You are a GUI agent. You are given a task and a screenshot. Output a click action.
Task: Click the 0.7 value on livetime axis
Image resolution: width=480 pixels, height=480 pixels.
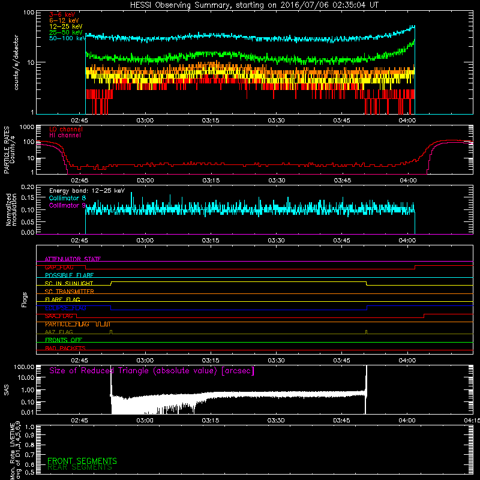pos(29,455)
